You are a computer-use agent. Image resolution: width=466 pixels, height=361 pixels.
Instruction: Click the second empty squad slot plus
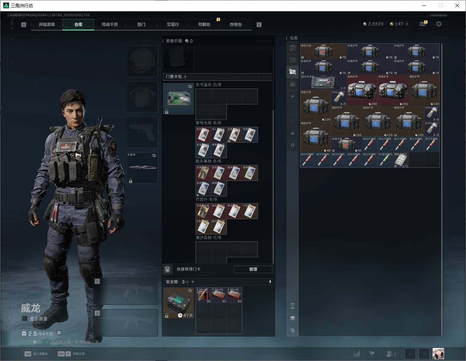tap(424, 354)
